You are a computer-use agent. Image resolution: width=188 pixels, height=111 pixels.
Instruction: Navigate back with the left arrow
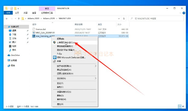pyautogui.click(x=7, y=19)
